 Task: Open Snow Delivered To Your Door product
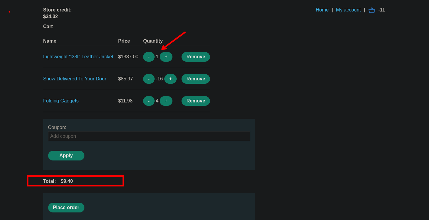click(x=74, y=79)
